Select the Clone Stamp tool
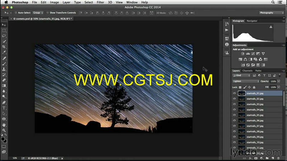This screenshot has height=161, width=287. tap(4, 69)
